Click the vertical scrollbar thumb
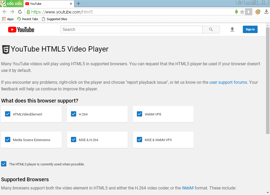The image size is (270, 195). (268, 81)
